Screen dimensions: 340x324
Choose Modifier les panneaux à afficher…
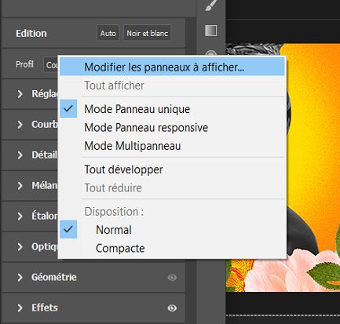pyautogui.click(x=172, y=67)
